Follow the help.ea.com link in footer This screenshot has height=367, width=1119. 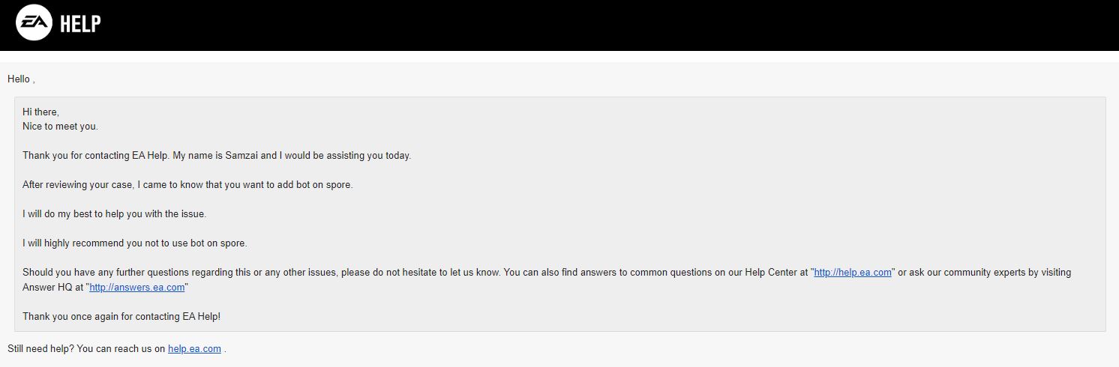click(194, 349)
